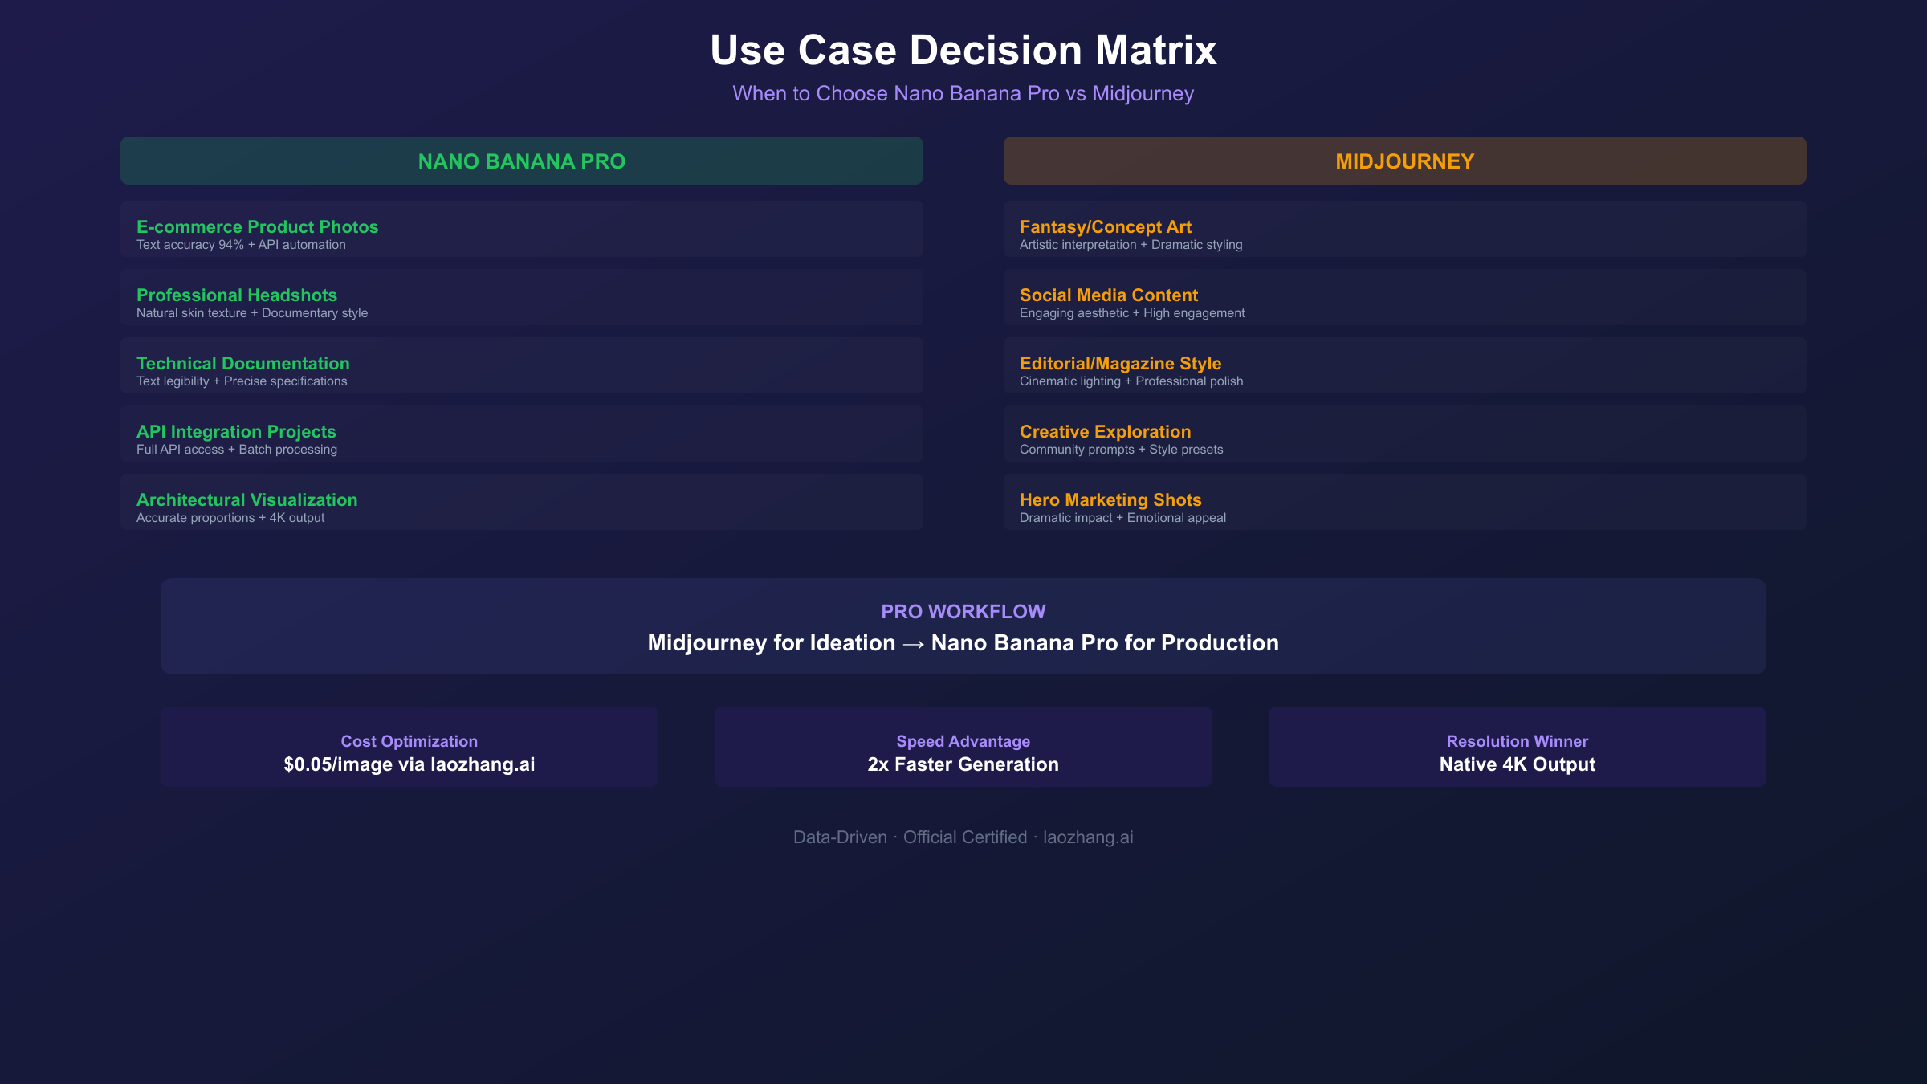Switch to the MIDJOURNEY column header
The width and height of the screenshot is (1927, 1084).
tap(1404, 160)
